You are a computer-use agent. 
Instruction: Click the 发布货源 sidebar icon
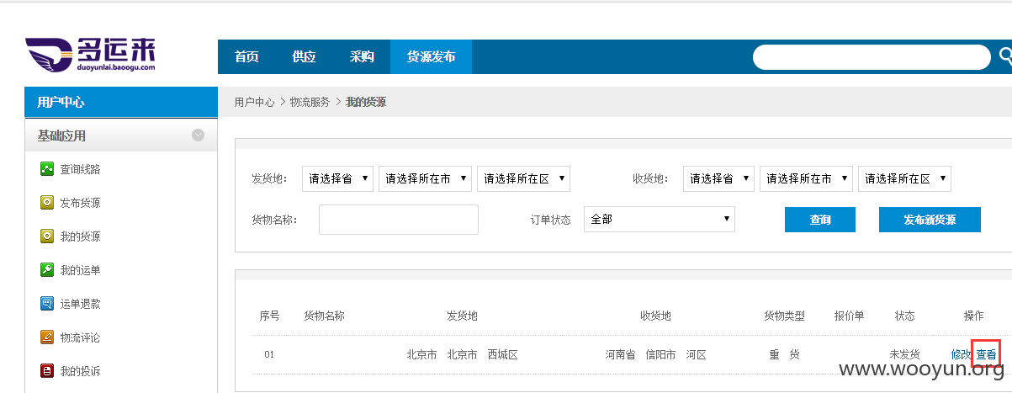click(47, 203)
